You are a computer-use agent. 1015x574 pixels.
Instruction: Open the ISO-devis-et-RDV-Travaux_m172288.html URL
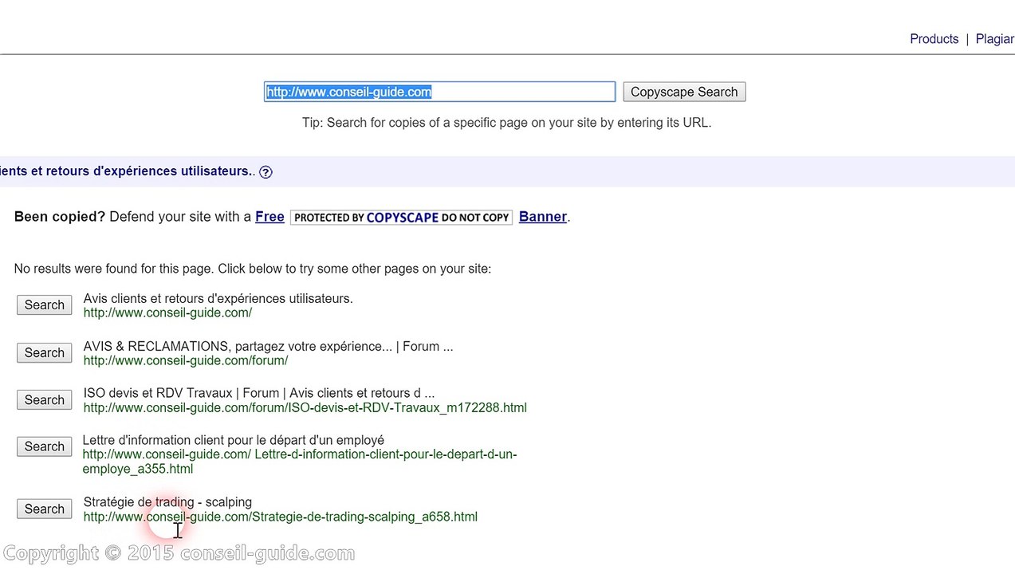305,408
